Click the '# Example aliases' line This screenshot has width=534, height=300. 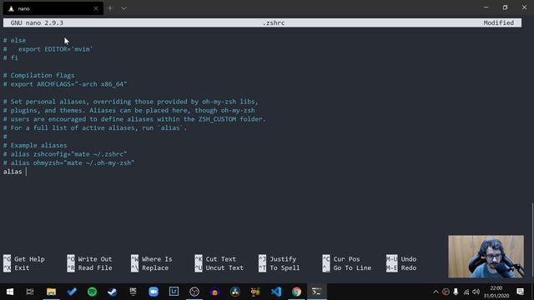35,145
